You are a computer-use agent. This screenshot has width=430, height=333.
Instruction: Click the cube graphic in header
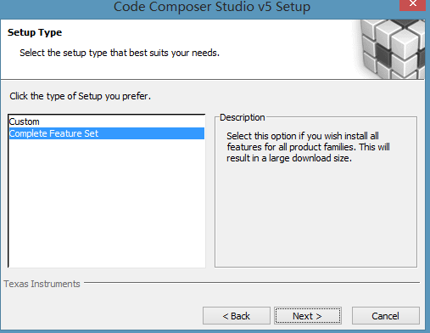click(391, 49)
